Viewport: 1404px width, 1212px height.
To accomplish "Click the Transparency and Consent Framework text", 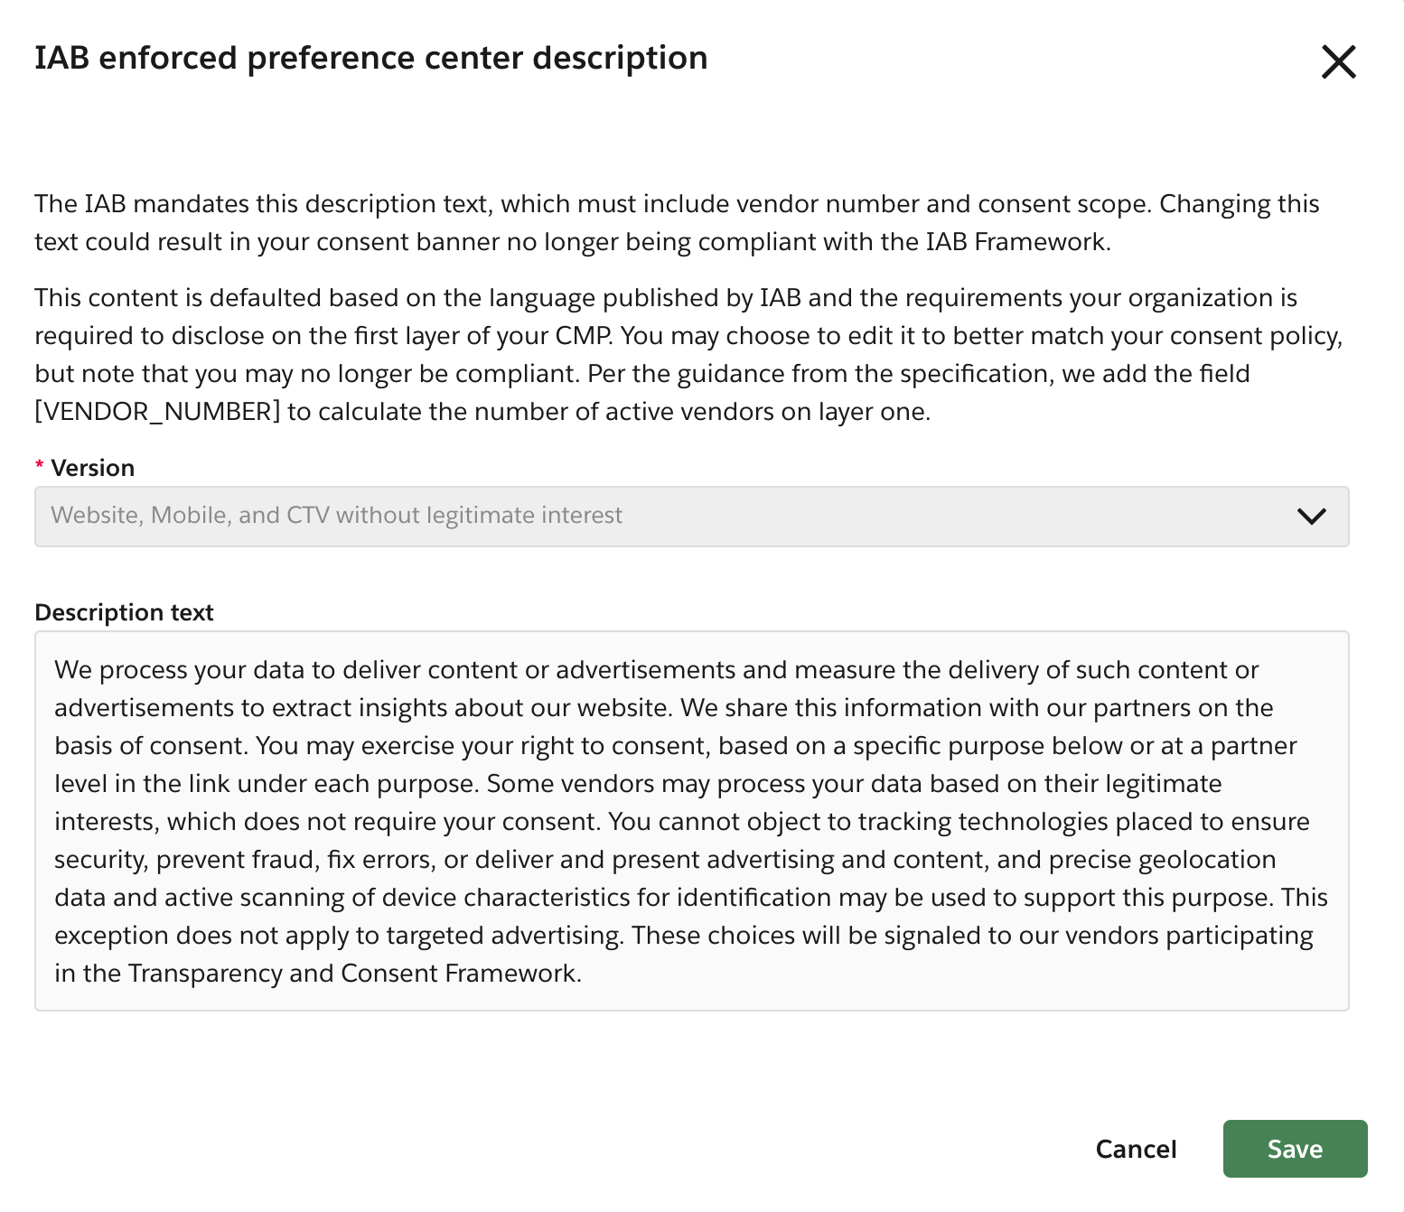I will [x=356, y=973].
